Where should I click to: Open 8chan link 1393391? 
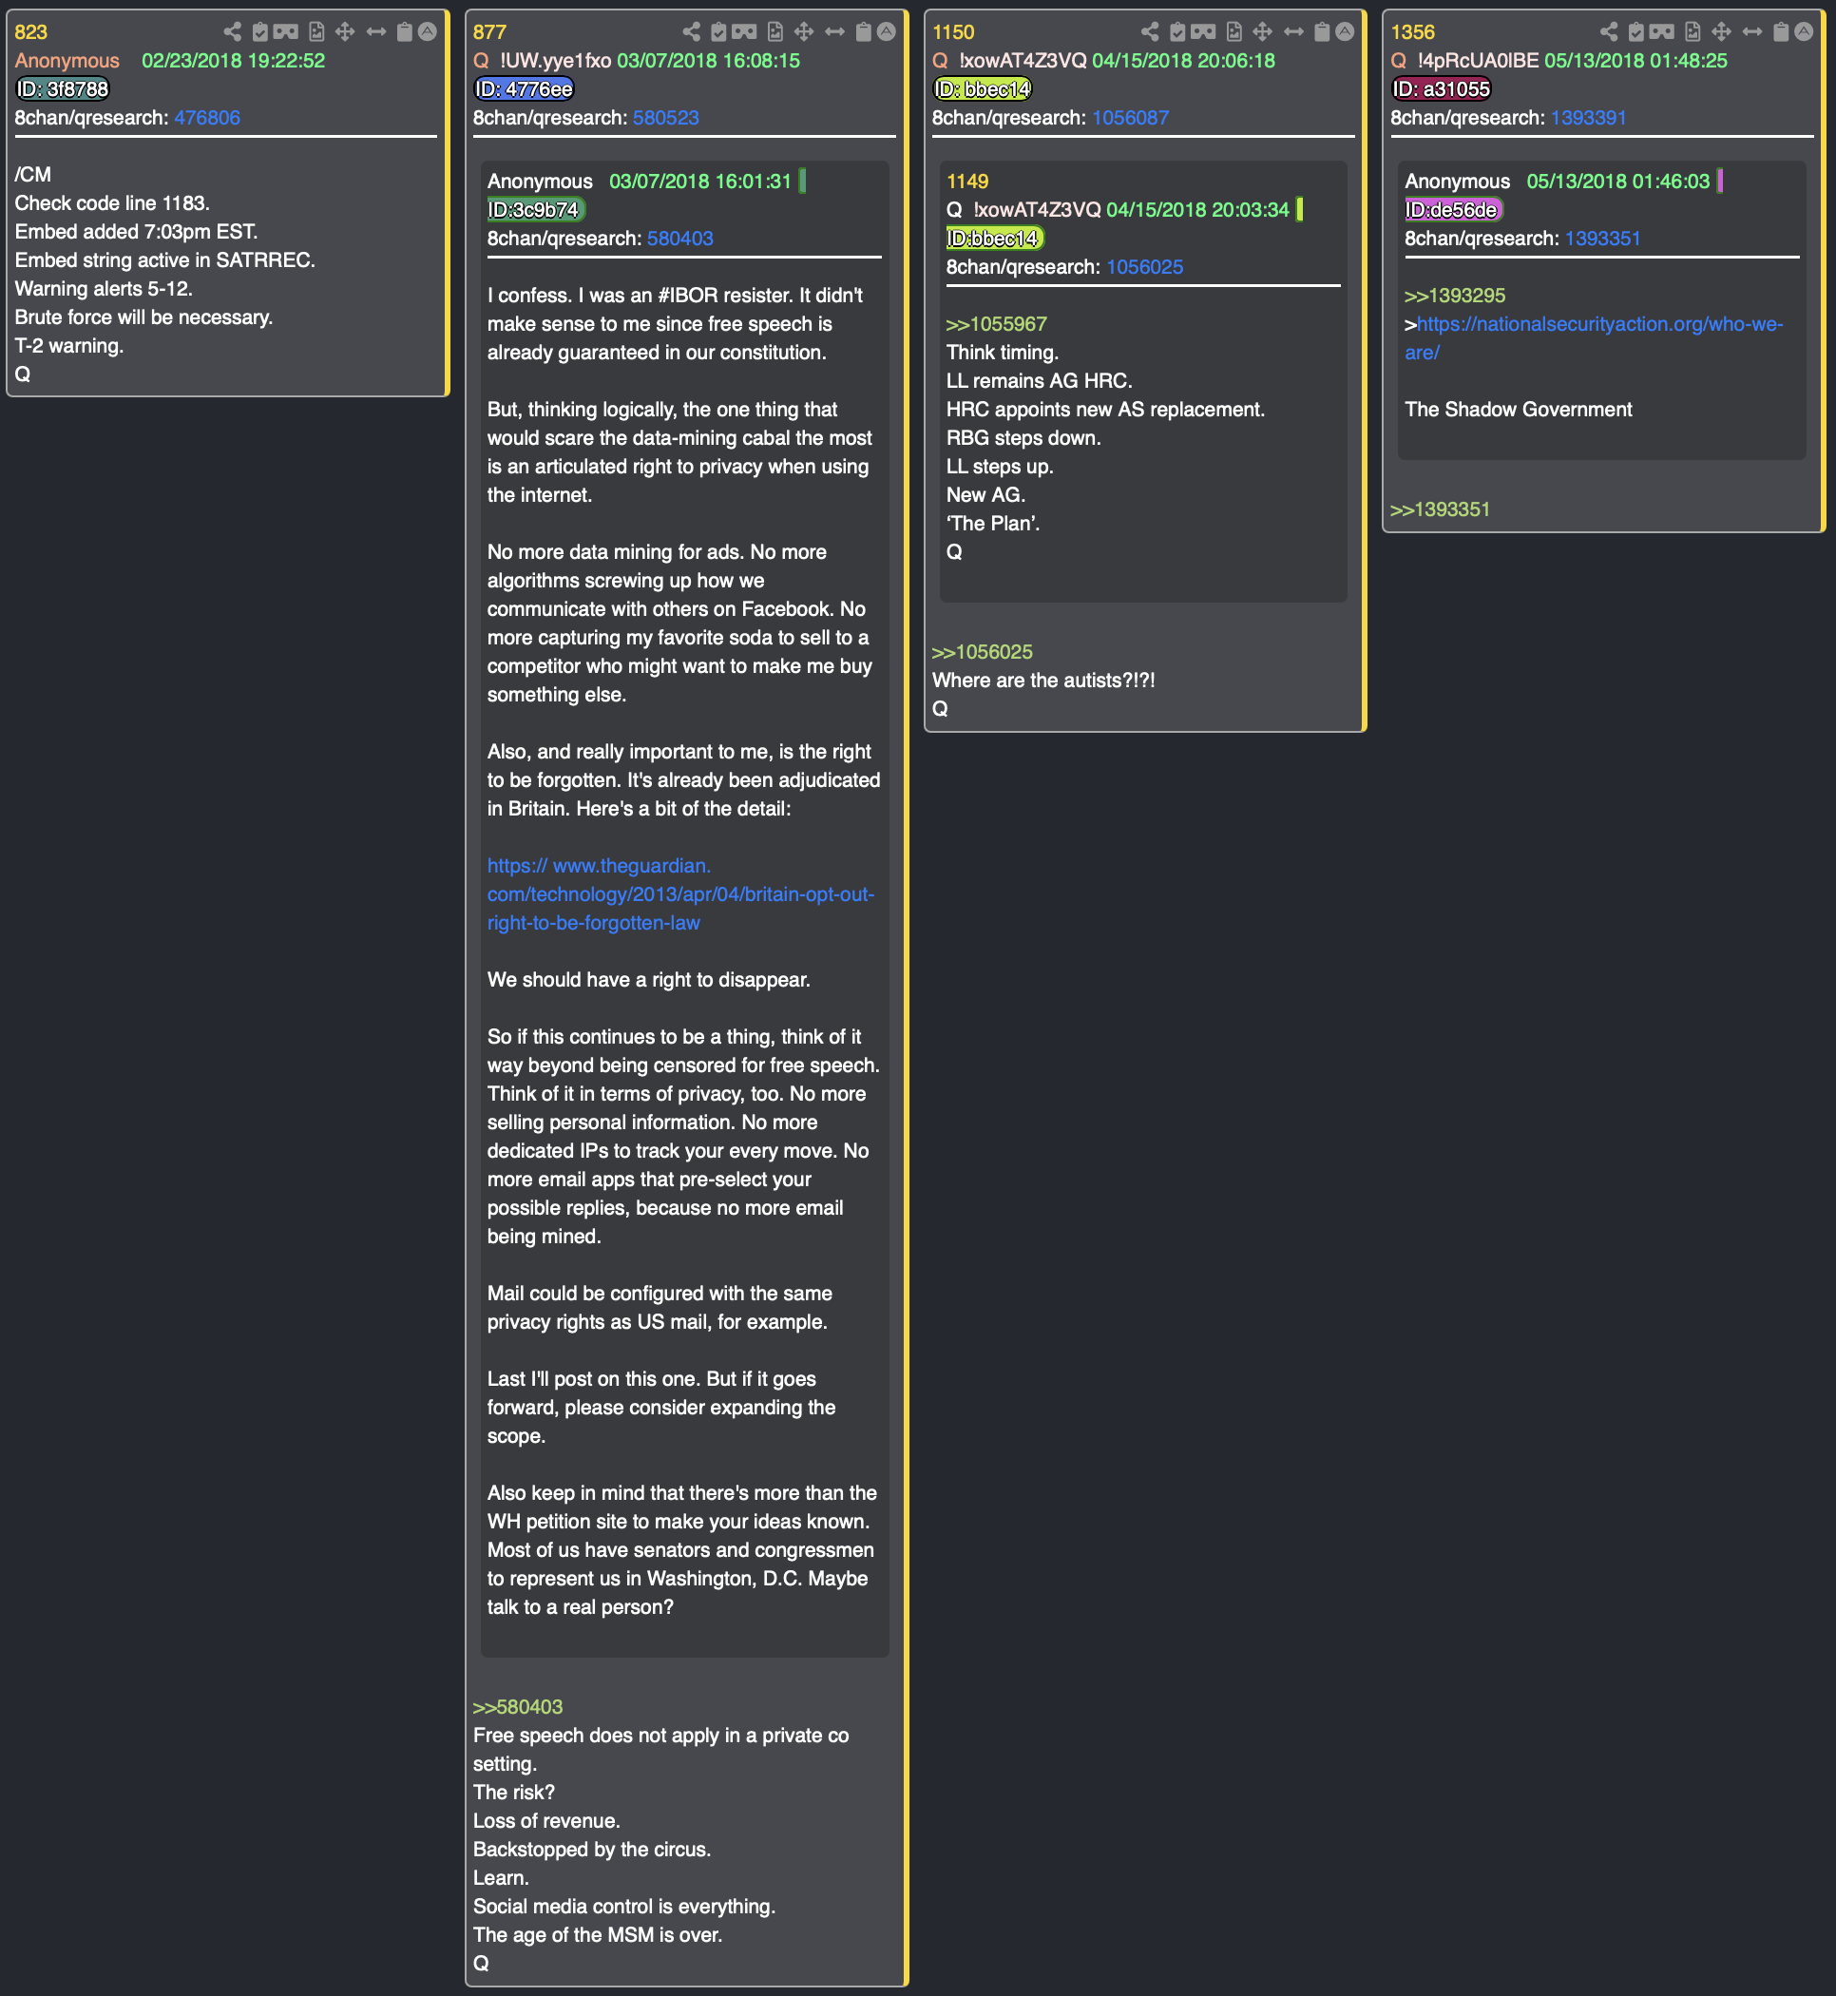pyautogui.click(x=1589, y=117)
